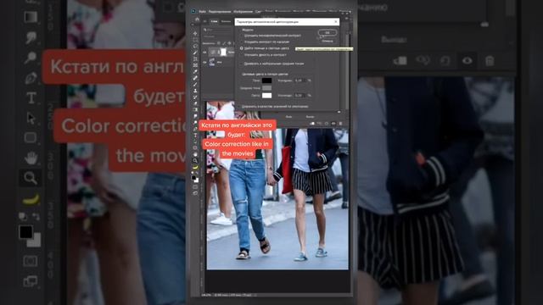Viewport: 543px width, 305px height.
Task: Select the fourth algorithm 'brightness and contrast' radio
Action: pyautogui.click(x=241, y=55)
